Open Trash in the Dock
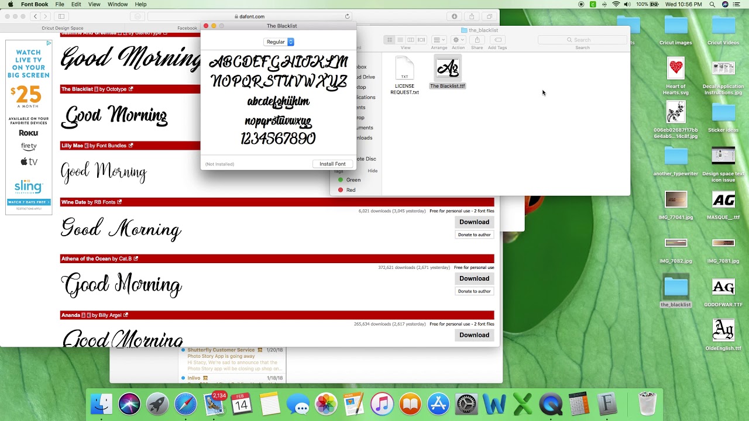Image resolution: width=749 pixels, height=421 pixels. pyautogui.click(x=647, y=404)
